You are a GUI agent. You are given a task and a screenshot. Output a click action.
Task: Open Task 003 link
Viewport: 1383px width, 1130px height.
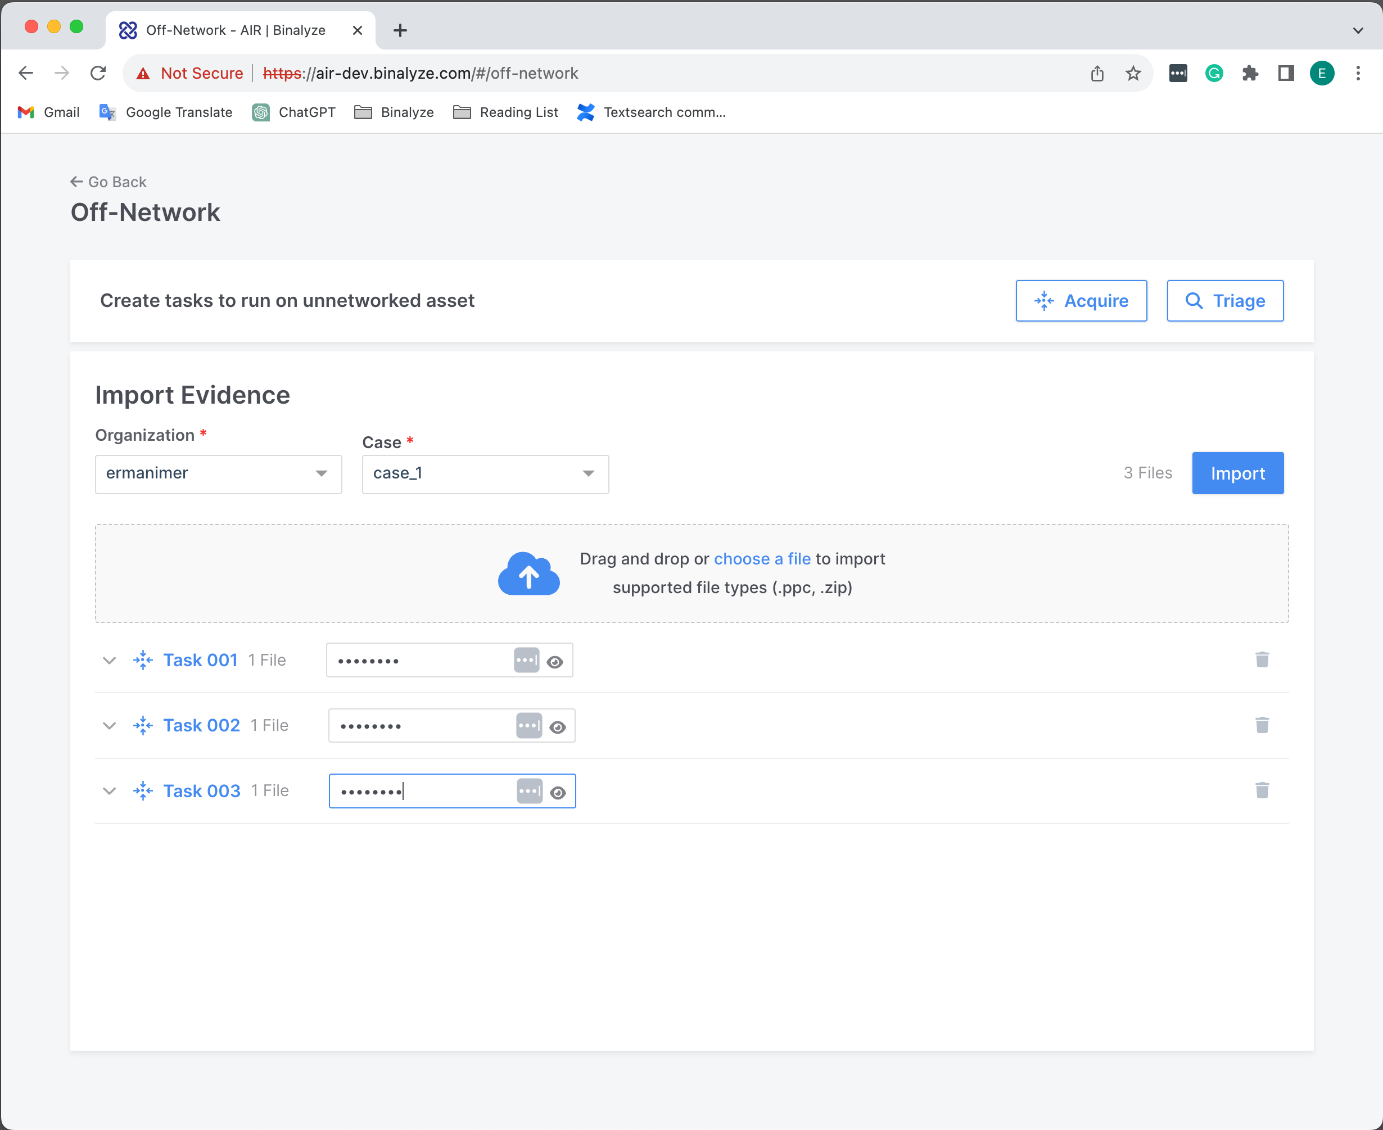tap(201, 791)
